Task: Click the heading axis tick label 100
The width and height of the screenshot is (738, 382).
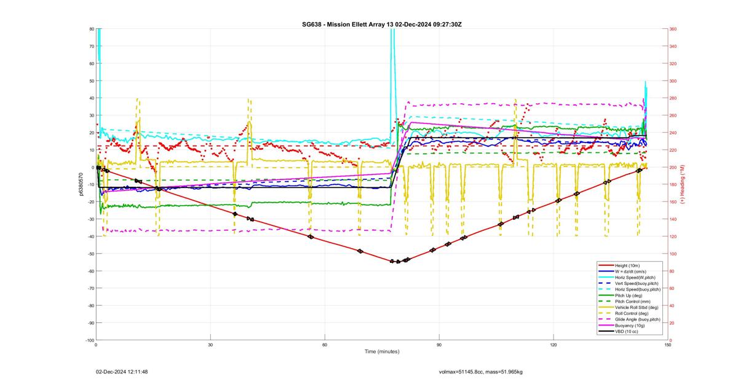Action: 673,254
